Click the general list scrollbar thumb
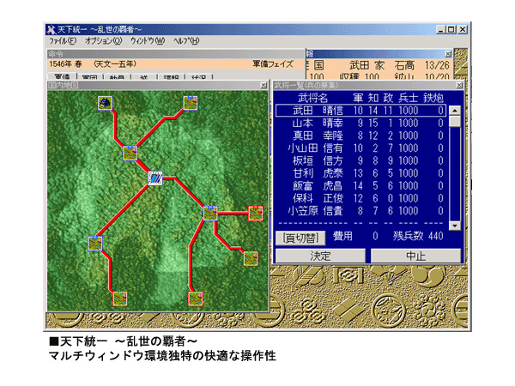Image resolution: width=515 pixels, height=386 pixels. tap(455, 121)
